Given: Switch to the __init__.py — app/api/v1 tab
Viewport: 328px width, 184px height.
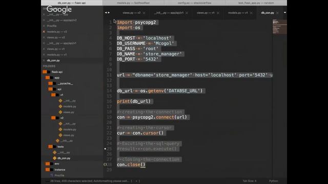Looking at the screenshot, I should point(169,13).
